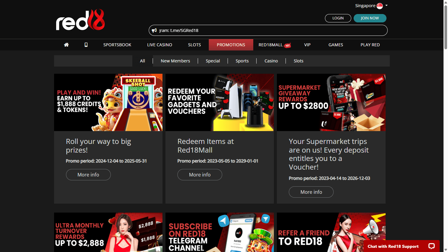Select the New Members promotion filter
Viewport: 448px width, 252px height.
coord(175,61)
